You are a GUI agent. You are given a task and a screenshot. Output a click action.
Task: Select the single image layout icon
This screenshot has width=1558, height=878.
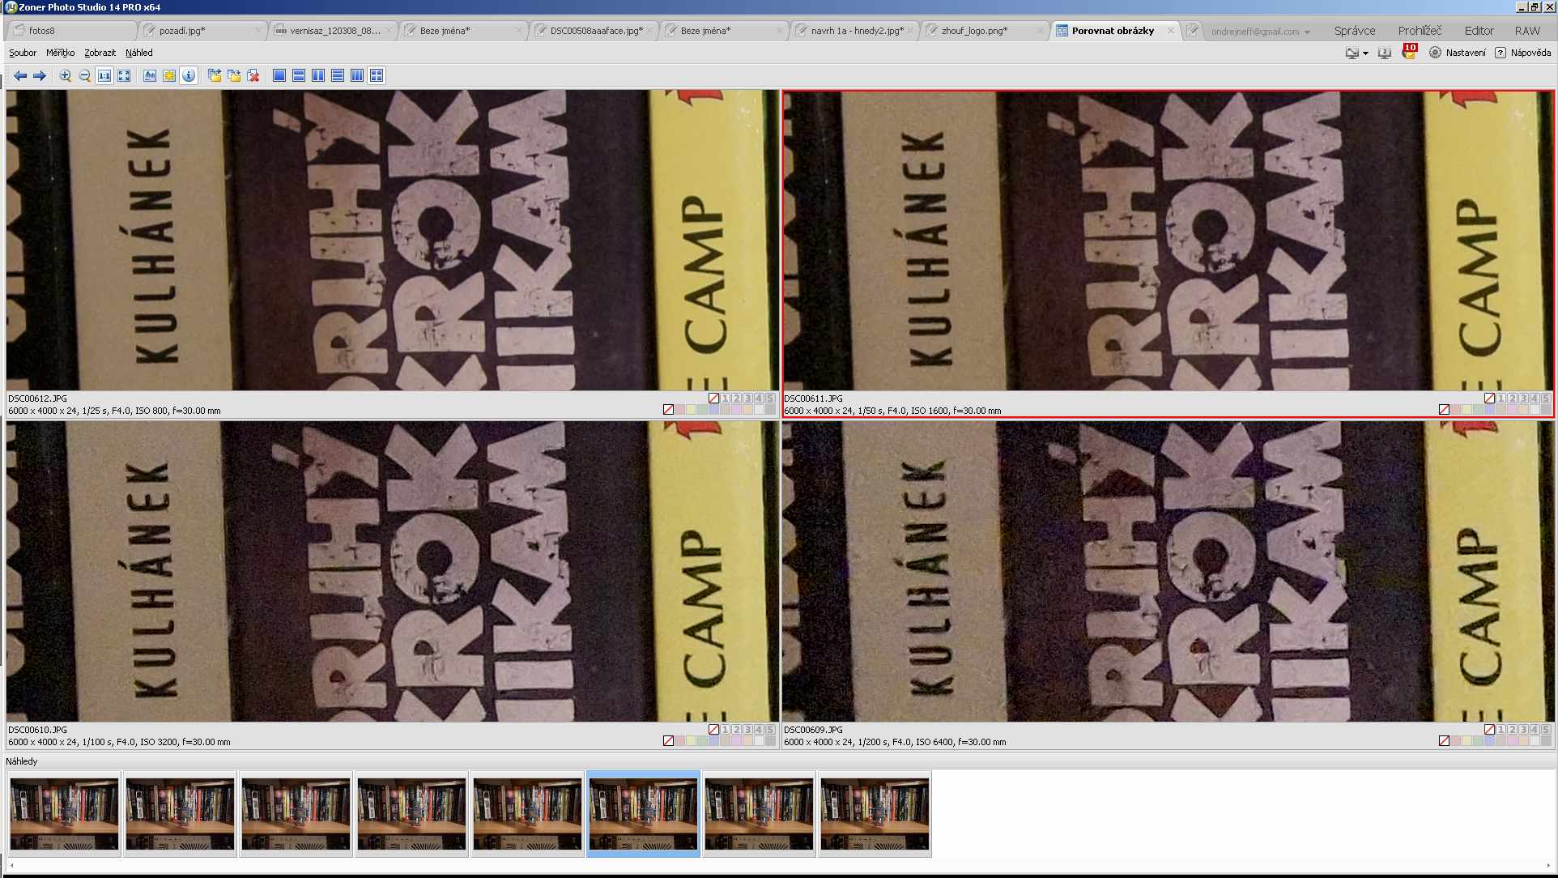point(279,75)
